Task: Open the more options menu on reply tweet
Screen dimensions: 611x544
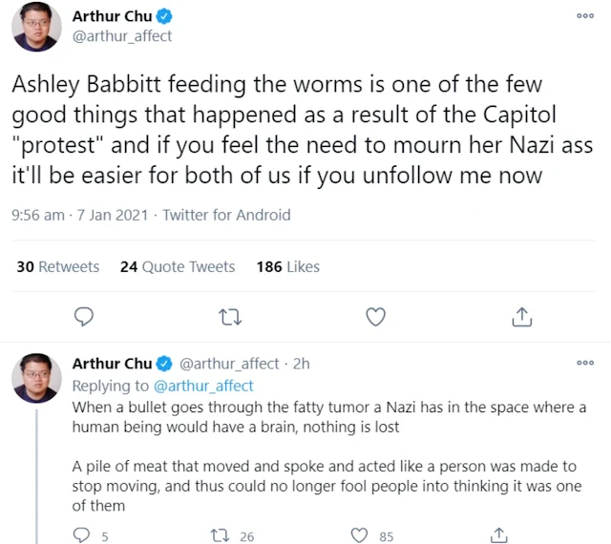Action: (x=585, y=363)
